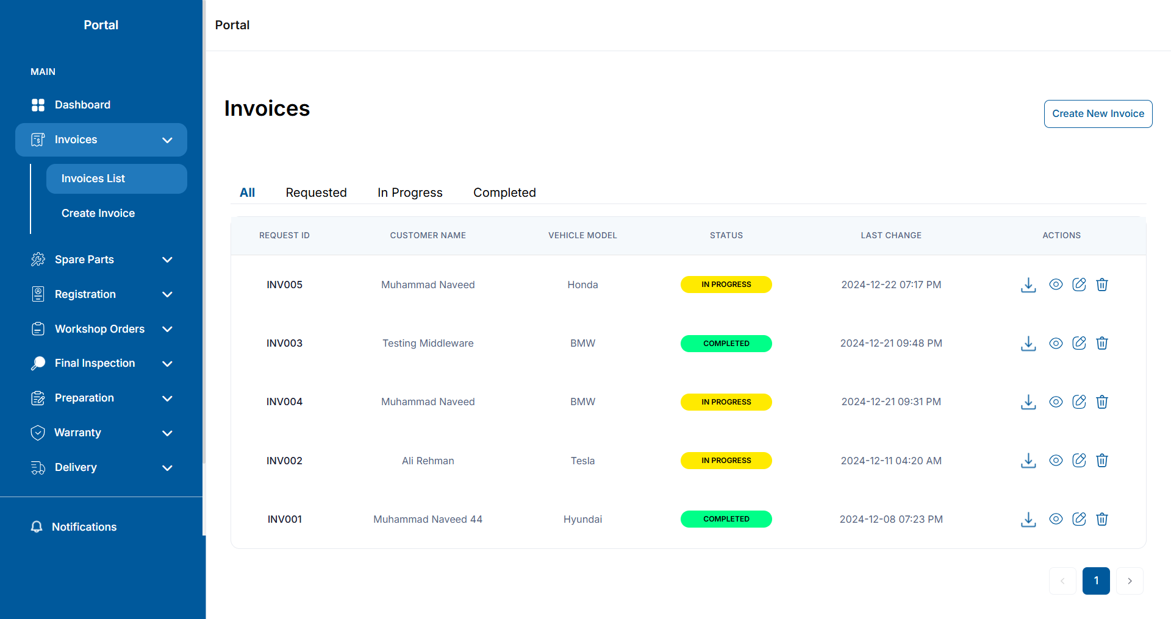Download invoice INV004
Screen dimensions: 1171x619
1028,401
